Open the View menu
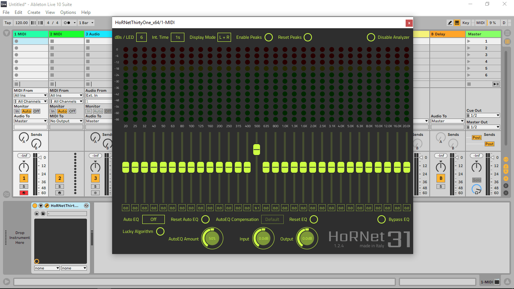The height and width of the screenshot is (289, 514). point(50,12)
